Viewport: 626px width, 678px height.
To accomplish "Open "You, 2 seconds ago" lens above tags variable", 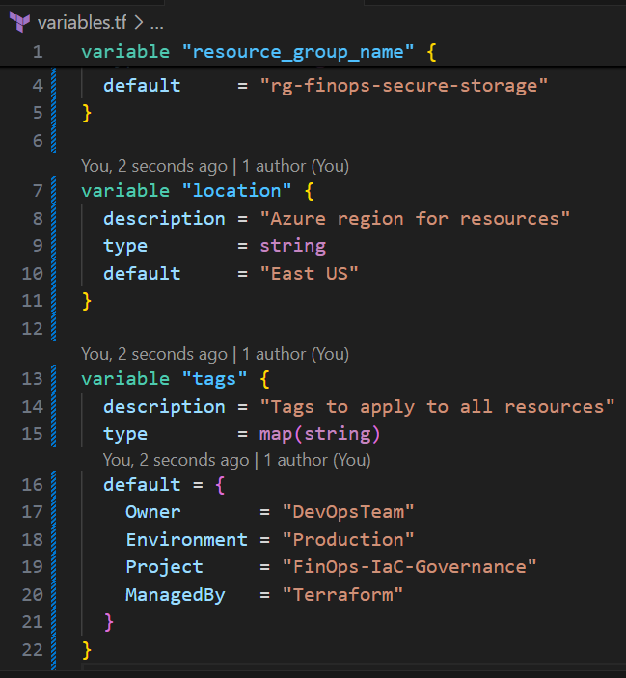I will (154, 355).
